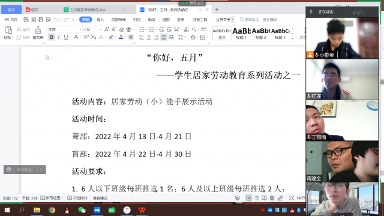This screenshot has height=216, width=384.
Task: Click the undo arrow icon
Action: (x=56, y=20)
